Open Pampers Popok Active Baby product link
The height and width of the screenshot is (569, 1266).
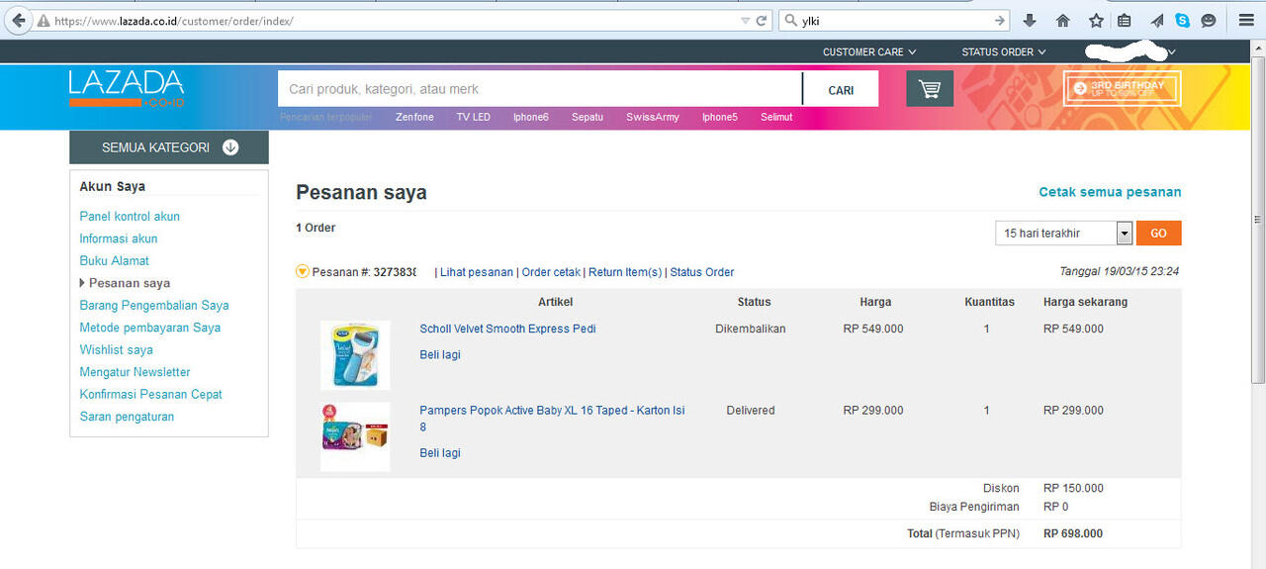coord(552,419)
